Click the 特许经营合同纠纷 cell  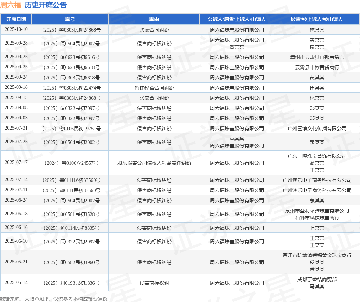pos(154,88)
